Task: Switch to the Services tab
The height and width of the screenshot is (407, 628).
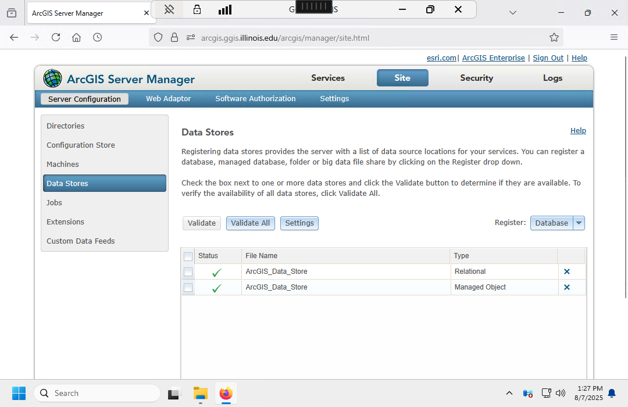Action: point(328,78)
